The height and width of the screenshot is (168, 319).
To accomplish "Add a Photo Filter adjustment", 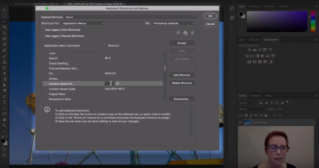I will point(262,56).
